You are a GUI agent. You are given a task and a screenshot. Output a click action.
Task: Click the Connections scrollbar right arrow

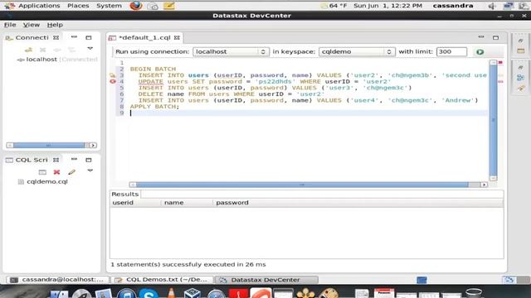click(x=93, y=146)
